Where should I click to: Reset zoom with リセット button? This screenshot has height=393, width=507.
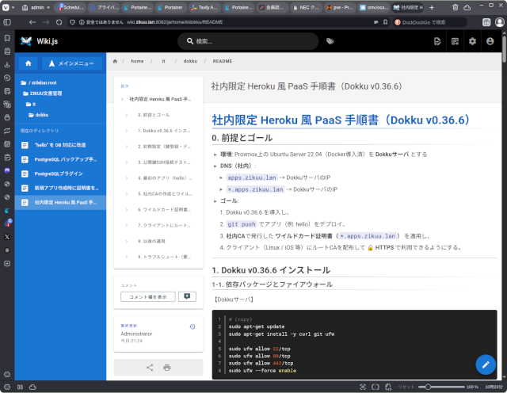coord(406,387)
